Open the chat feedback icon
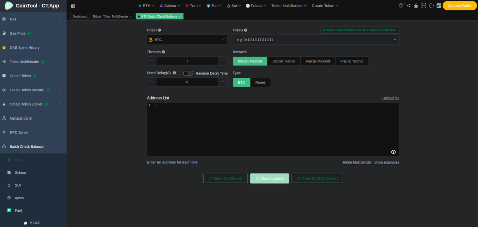This screenshot has width=478, height=227. pyautogui.click(x=431, y=6)
